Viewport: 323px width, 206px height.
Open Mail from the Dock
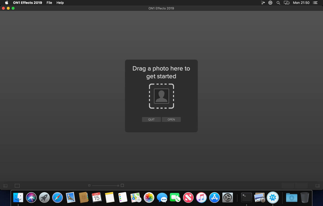point(70,197)
